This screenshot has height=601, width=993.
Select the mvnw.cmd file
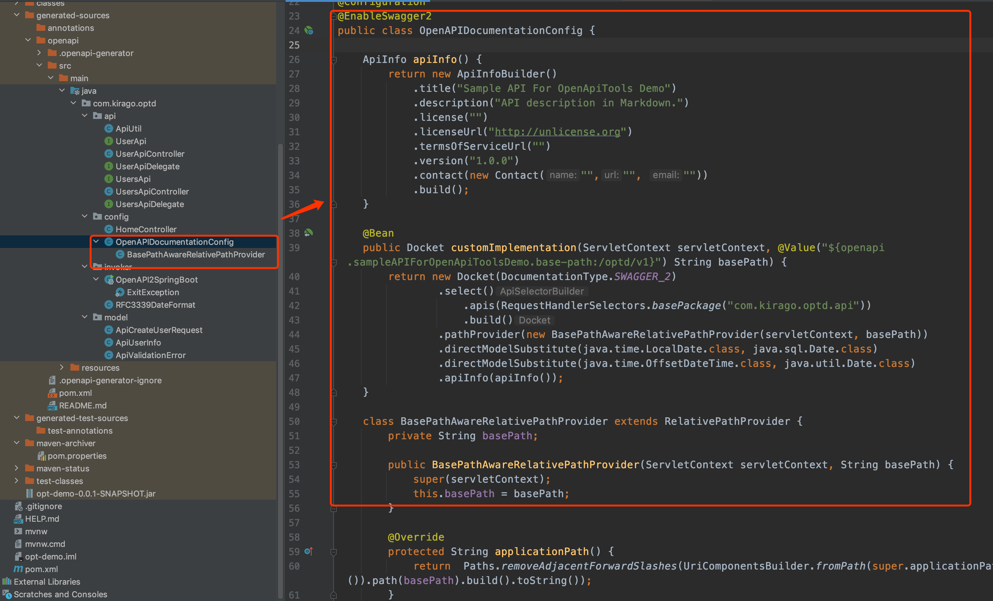click(x=45, y=544)
